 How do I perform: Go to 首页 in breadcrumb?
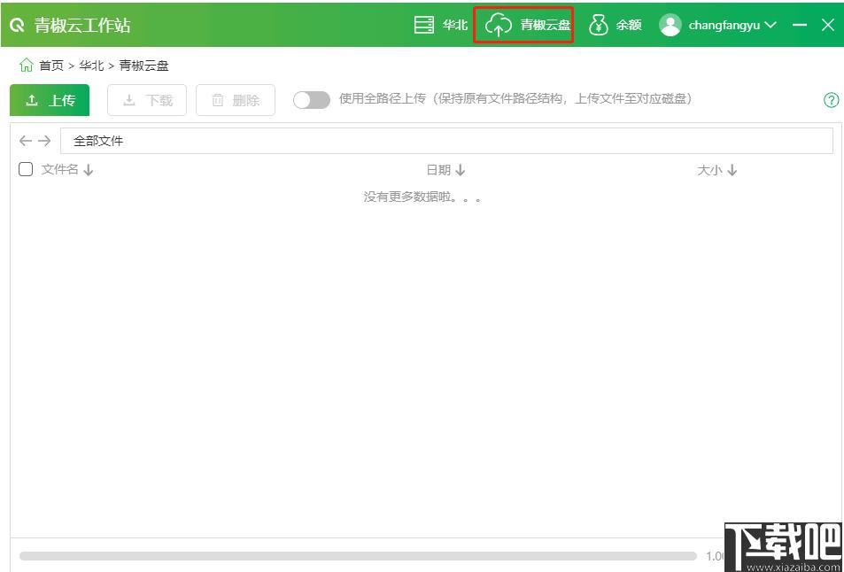[51, 66]
